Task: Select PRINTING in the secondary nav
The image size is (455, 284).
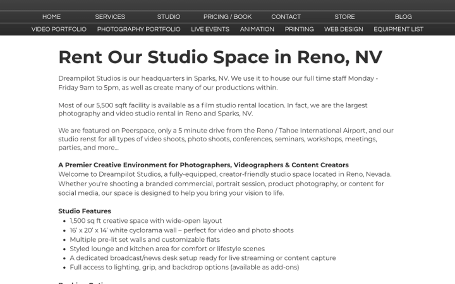Action: click(299, 29)
